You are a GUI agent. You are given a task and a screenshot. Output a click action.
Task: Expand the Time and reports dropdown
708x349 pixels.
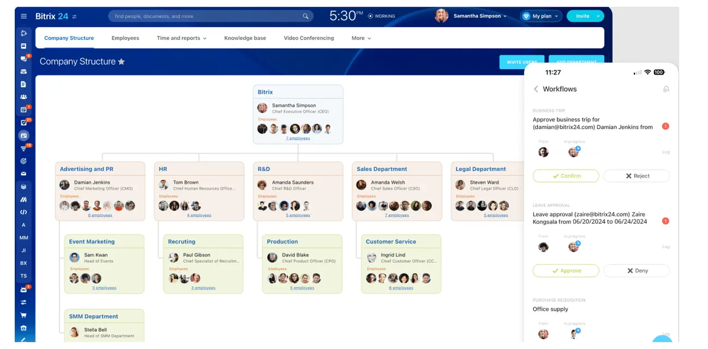[181, 38]
